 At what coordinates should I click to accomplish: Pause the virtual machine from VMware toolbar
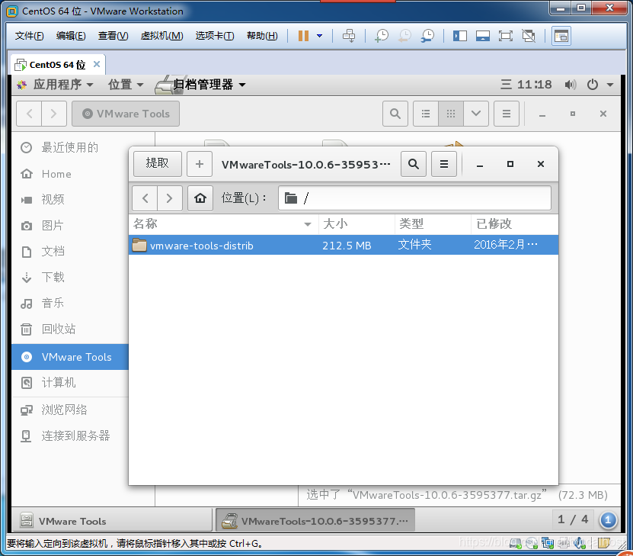(303, 36)
